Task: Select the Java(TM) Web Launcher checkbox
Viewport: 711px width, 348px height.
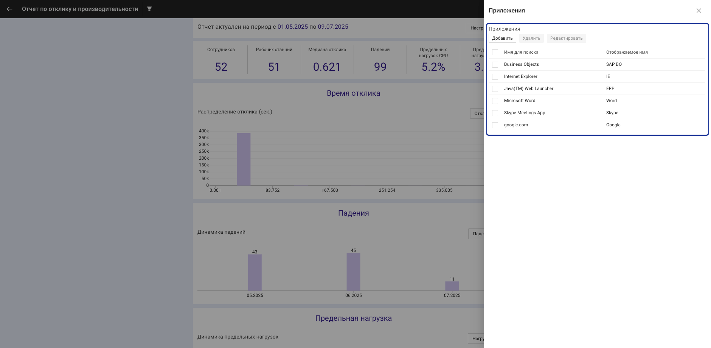Action: (x=495, y=89)
